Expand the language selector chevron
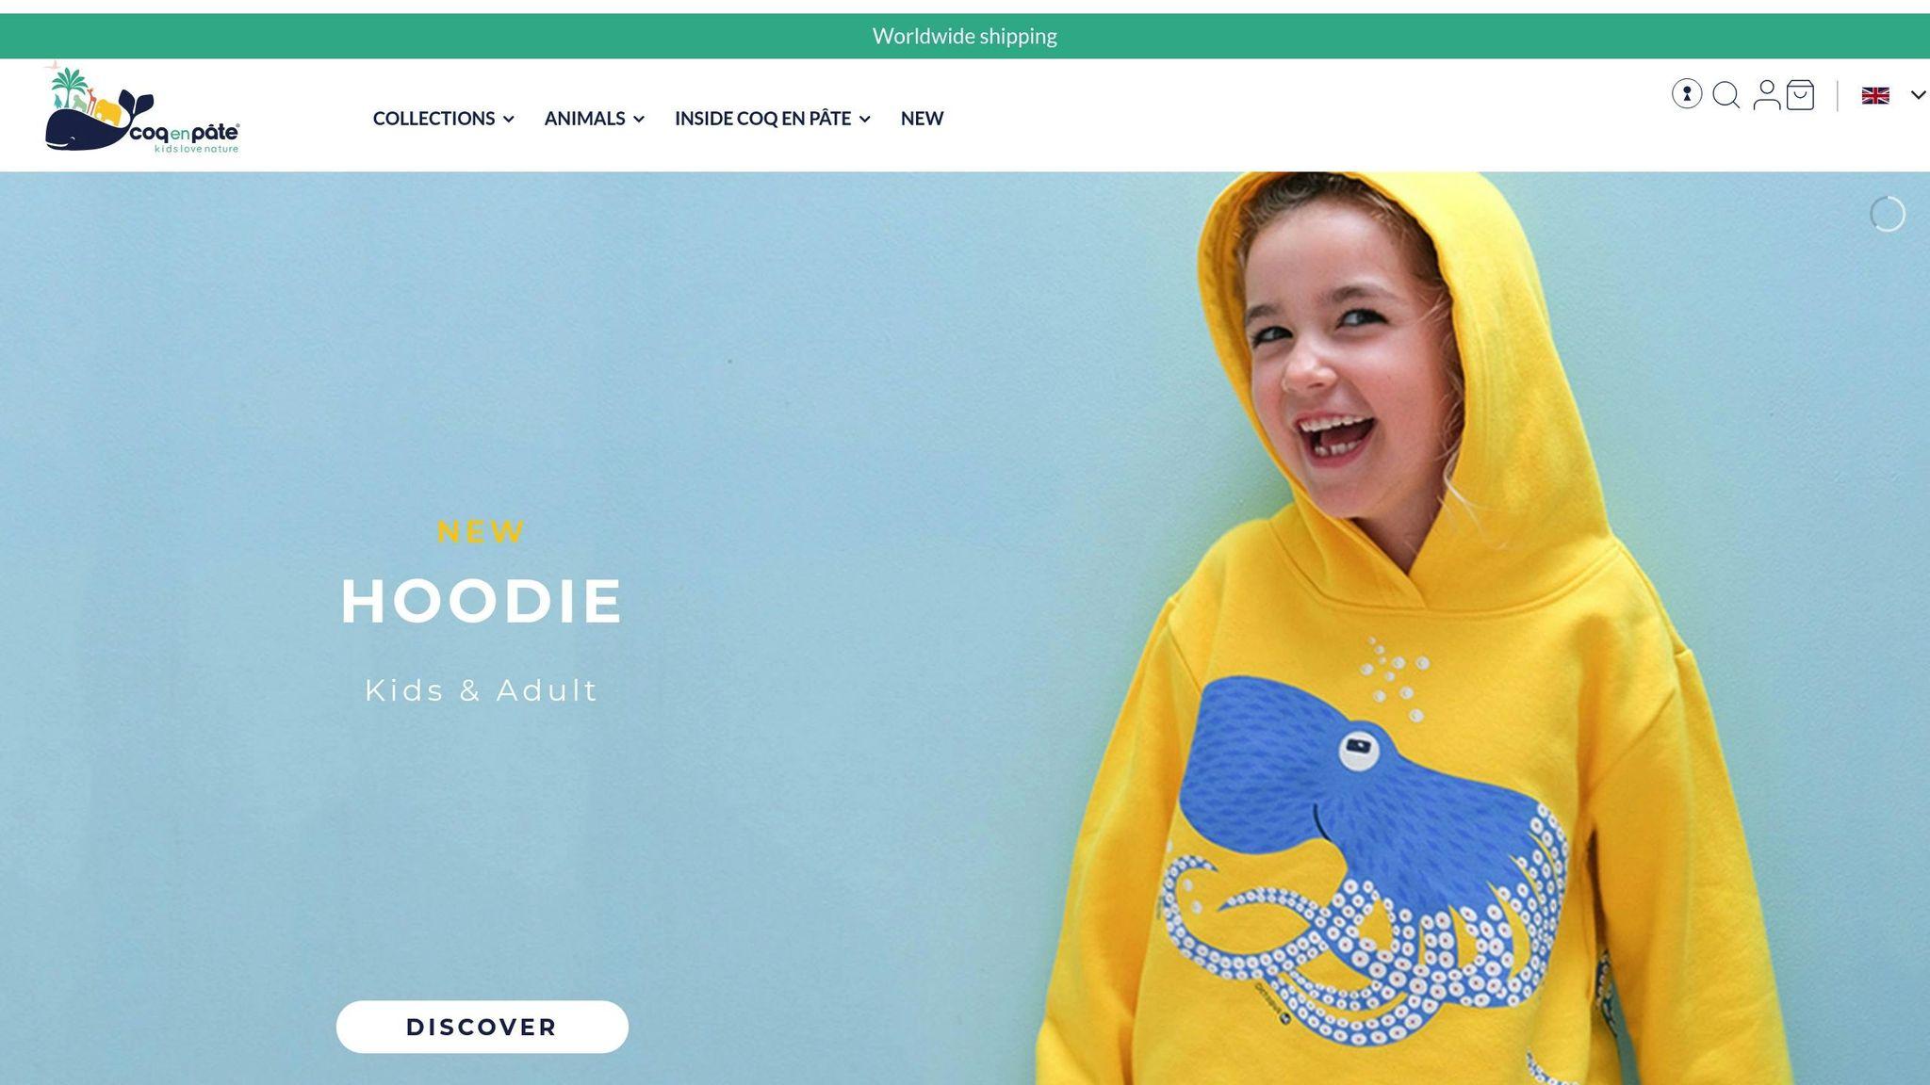The height and width of the screenshot is (1085, 1930). click(1918, 95)
